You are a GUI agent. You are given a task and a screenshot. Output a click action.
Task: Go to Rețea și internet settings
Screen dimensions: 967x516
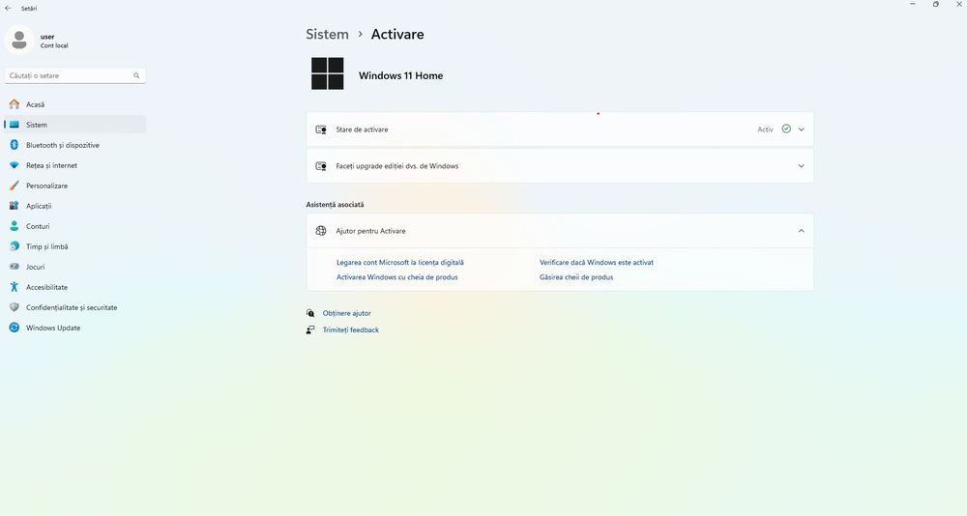point(75,165)
